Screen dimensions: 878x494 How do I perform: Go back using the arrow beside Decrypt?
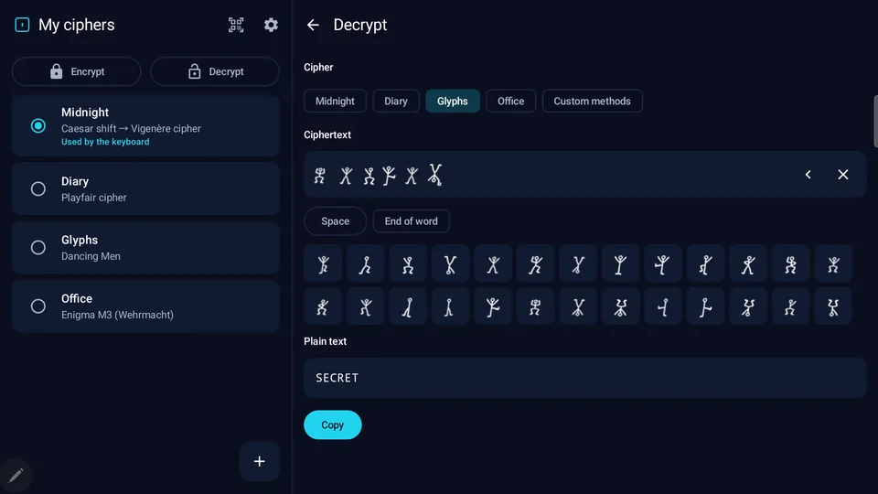pyautogui.click(x=313, y=25)
